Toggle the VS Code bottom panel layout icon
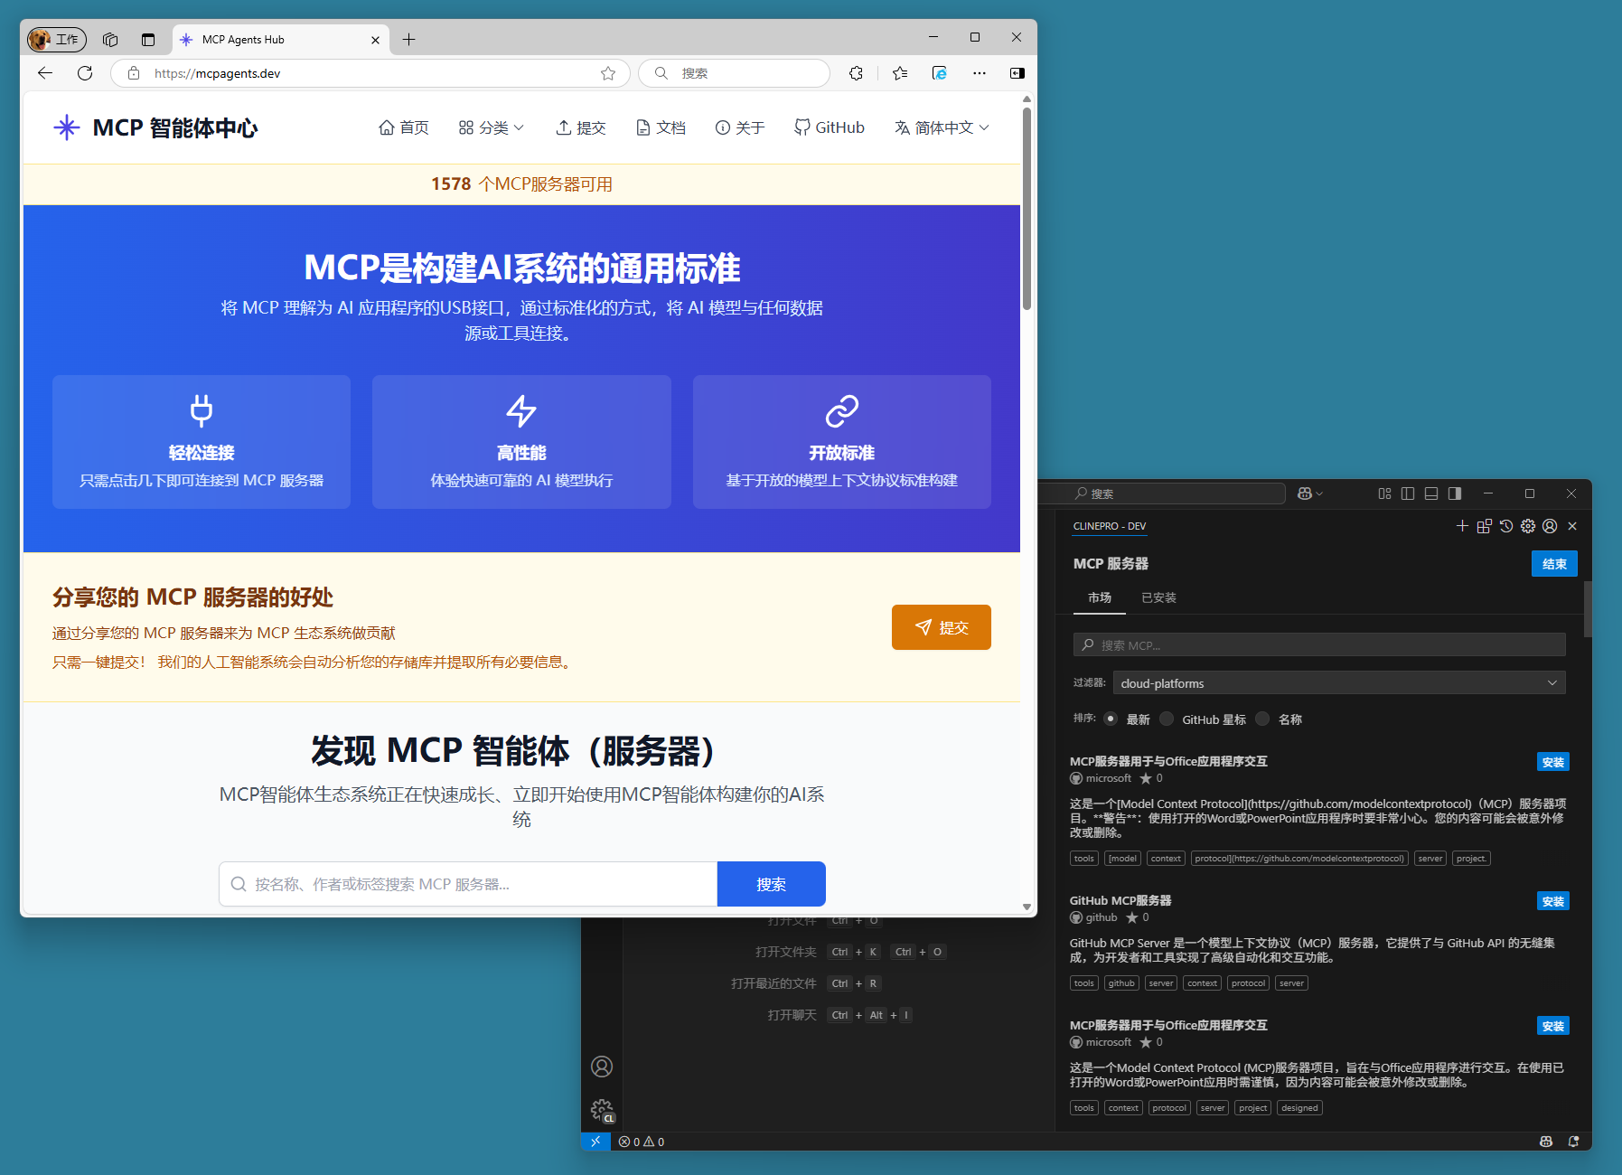Viewport: 1622px width, 1175px height. (x=1431, y=493)
